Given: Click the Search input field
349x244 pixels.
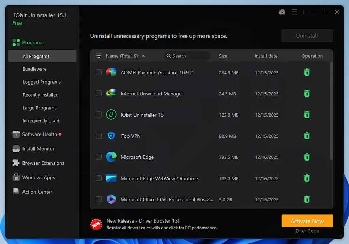Looking at the screenshot, I should (x=187, y=56).
